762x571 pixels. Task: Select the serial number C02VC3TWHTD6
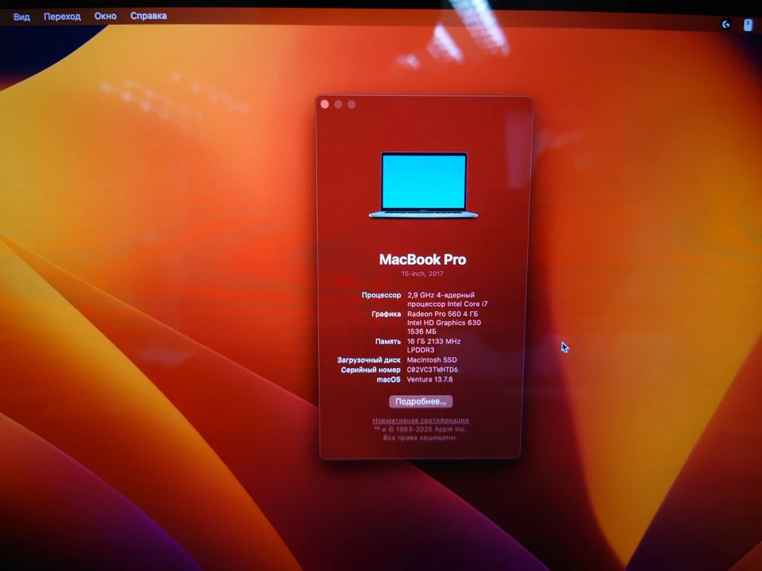click(432, 370)
